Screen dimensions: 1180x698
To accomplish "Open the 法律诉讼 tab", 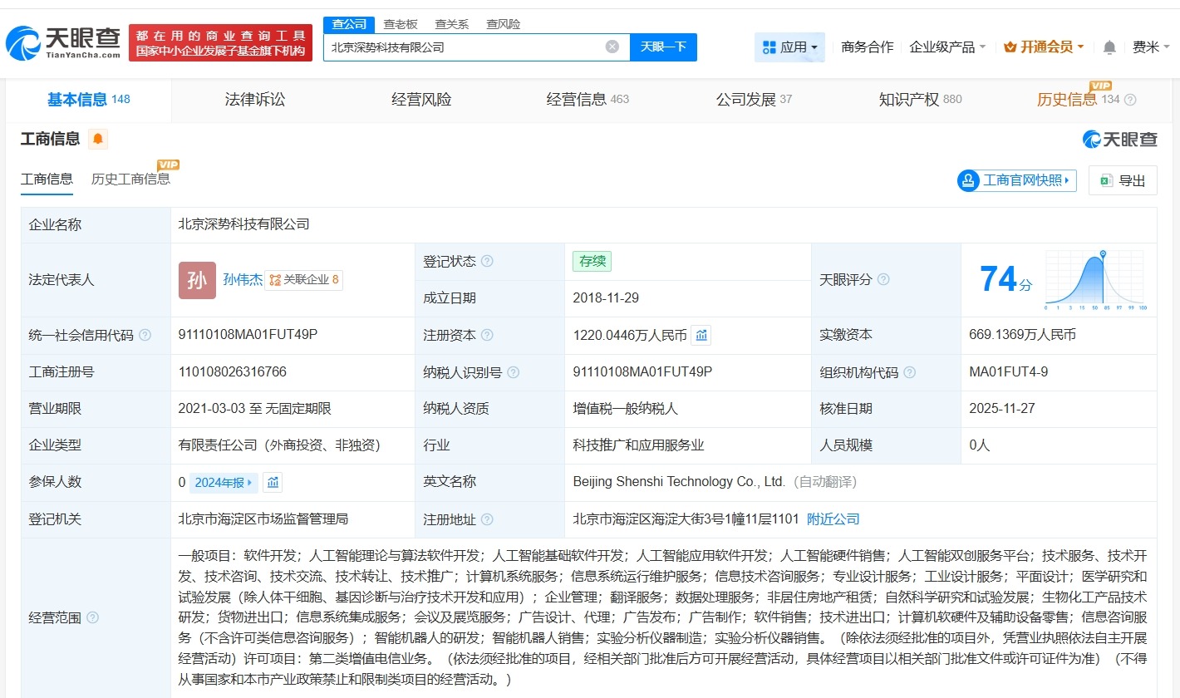I will [254, 99].
